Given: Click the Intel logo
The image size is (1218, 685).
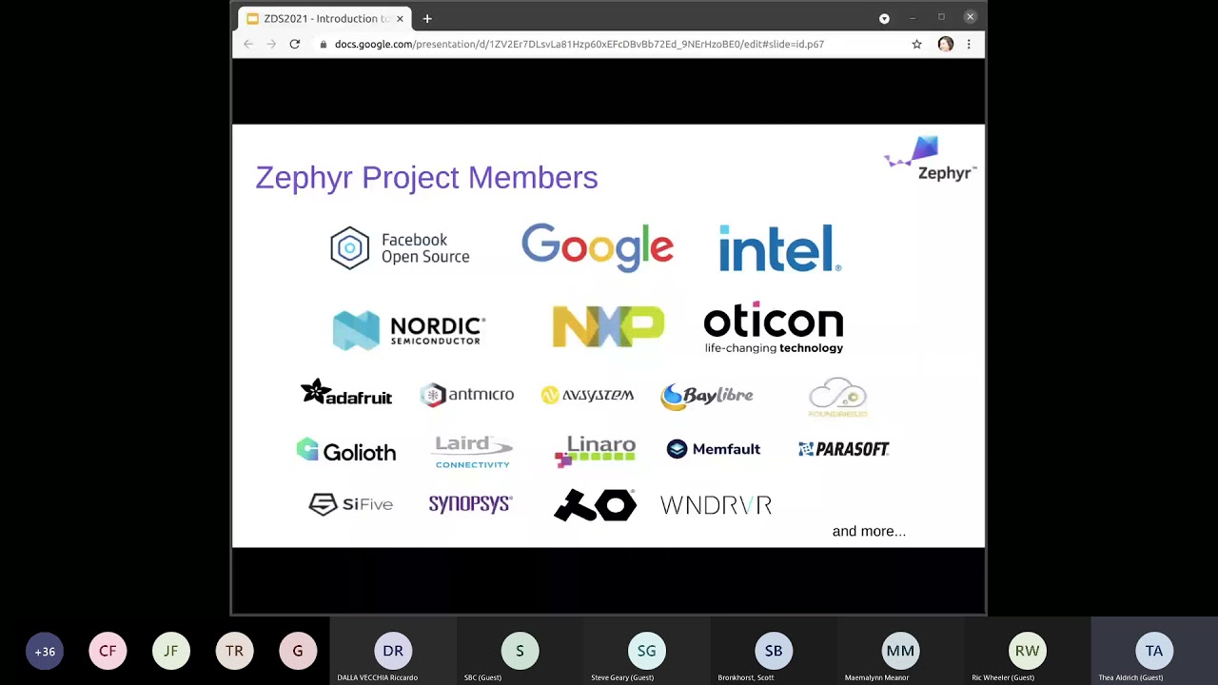Looking at the screenshot, I should [779, 248].
